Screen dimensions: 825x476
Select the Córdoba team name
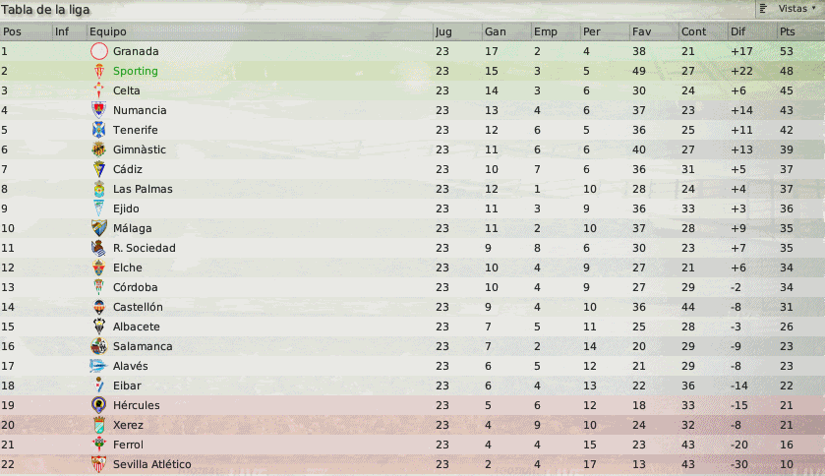click(x=135, y=287)
